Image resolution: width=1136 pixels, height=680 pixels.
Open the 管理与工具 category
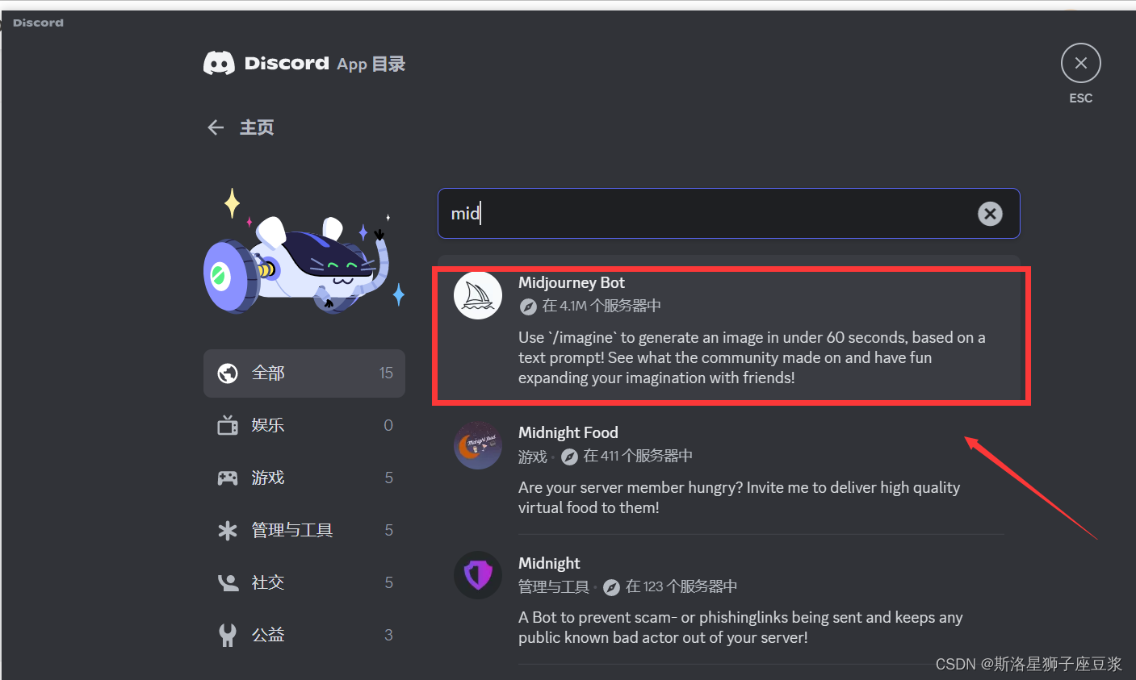304,530
